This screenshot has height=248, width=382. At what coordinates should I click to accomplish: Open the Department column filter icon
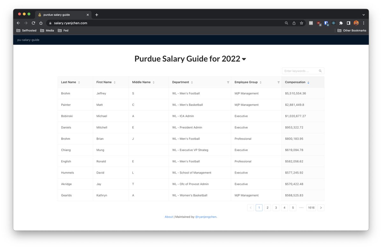coord(228,82)
